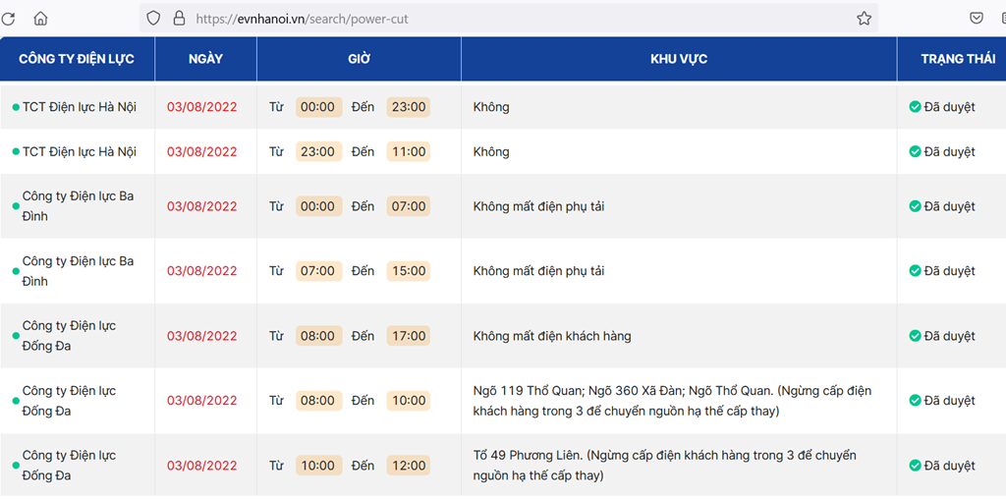Click the green dot beside Công ty Điện lực Ba Đình 00:00 row
This screenshot has height=500, width=1006.
[x=16, y=206]
